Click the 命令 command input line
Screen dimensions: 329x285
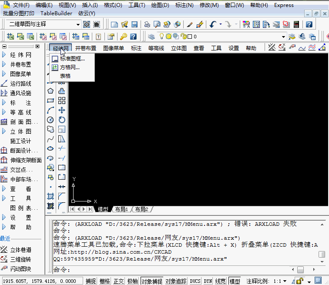point(174,270)
